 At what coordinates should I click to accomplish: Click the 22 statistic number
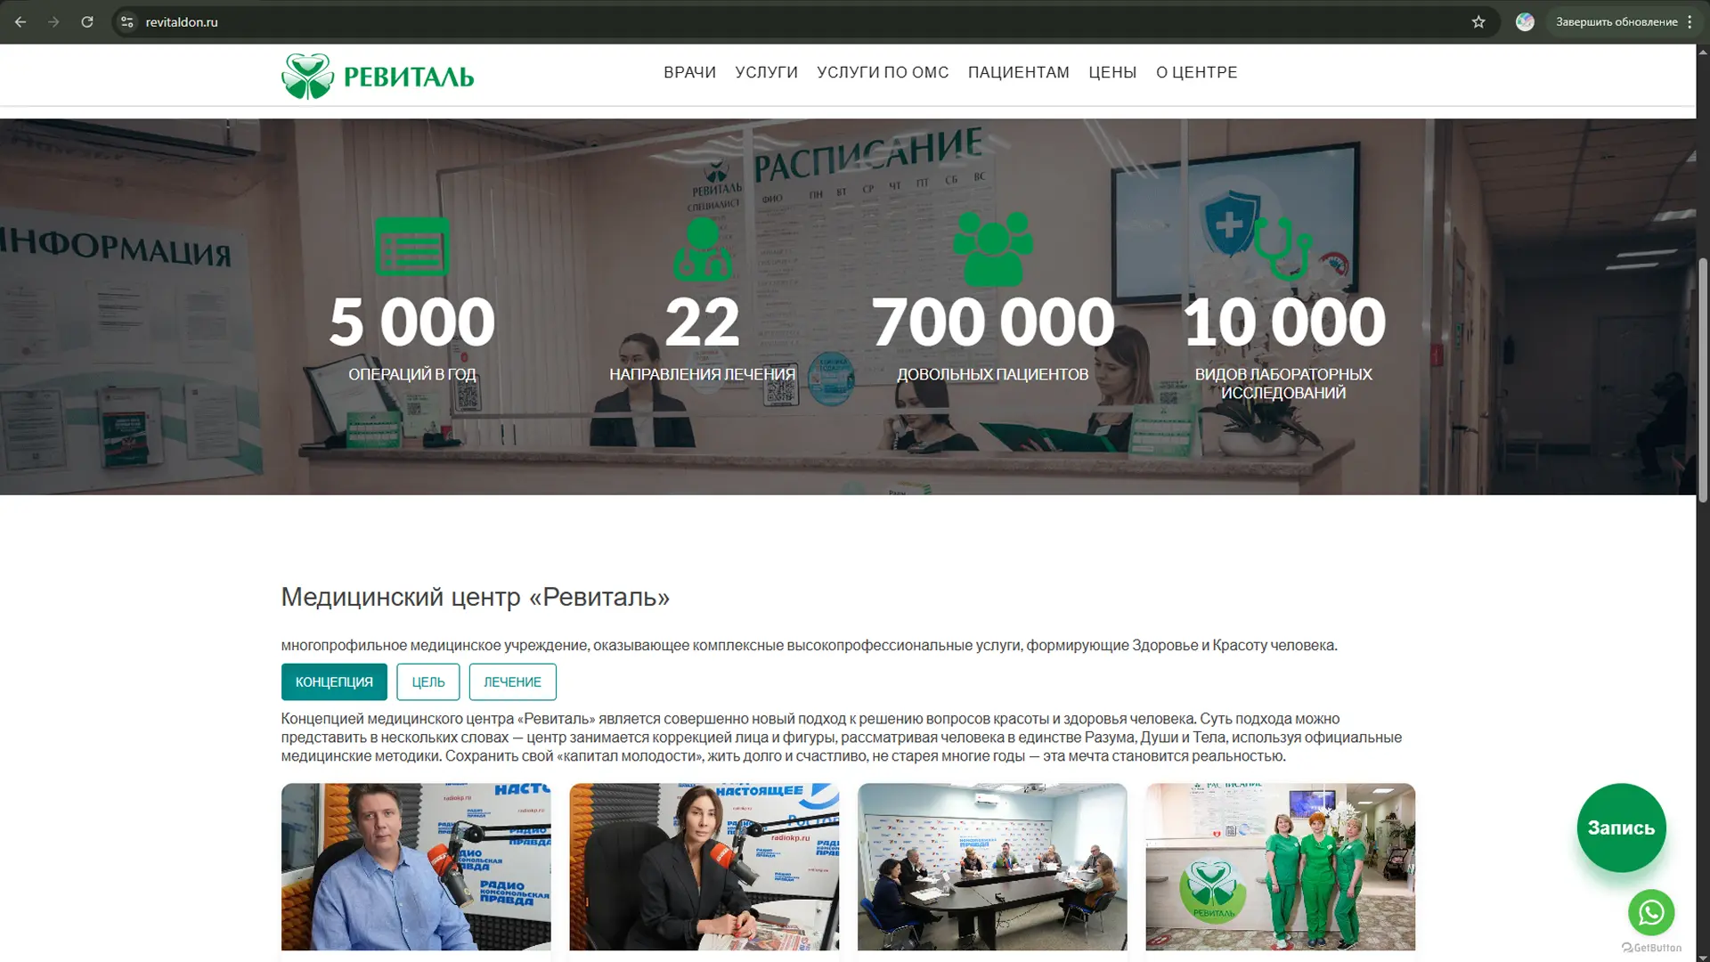702,322
